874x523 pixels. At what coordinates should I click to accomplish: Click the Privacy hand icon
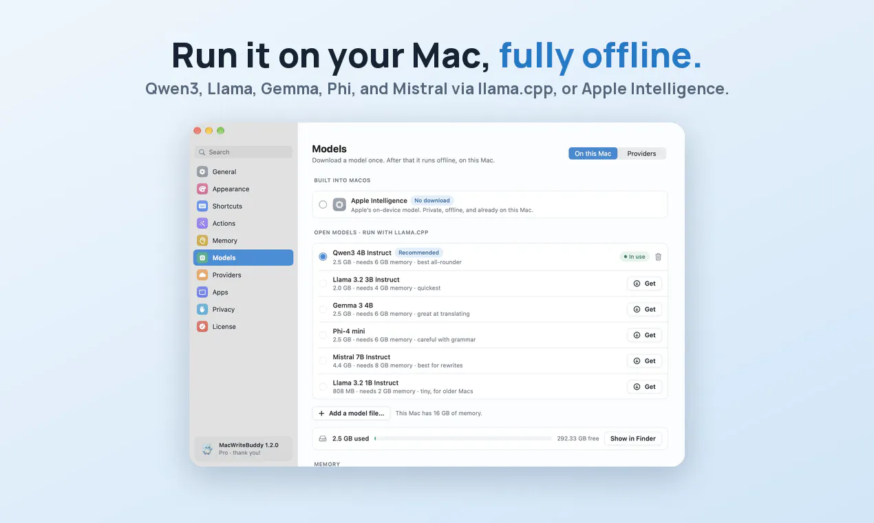coord(202,310)
